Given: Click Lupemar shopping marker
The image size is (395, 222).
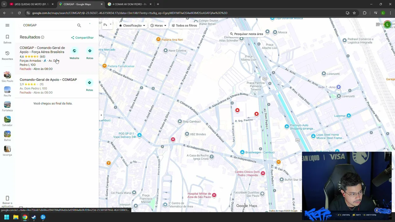Looking at the screenshot, I should [x=349, y=116].
